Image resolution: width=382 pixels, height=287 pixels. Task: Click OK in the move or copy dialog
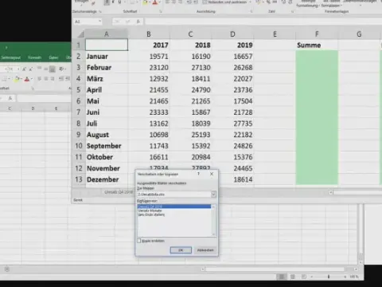pos(181,250)
